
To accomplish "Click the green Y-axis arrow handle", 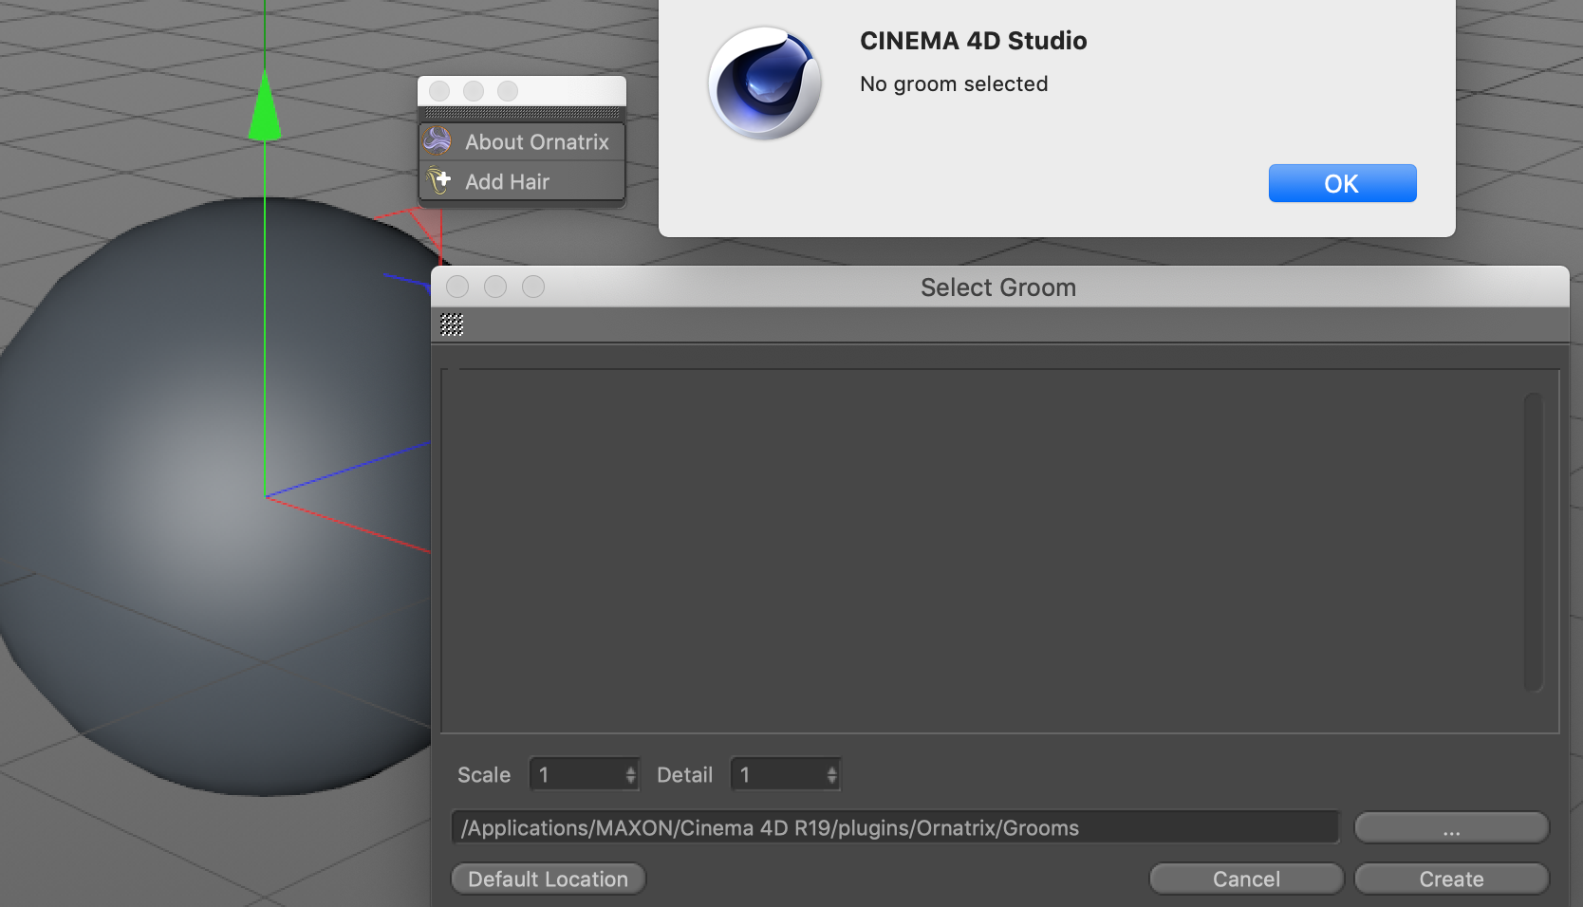I will 264,106.
